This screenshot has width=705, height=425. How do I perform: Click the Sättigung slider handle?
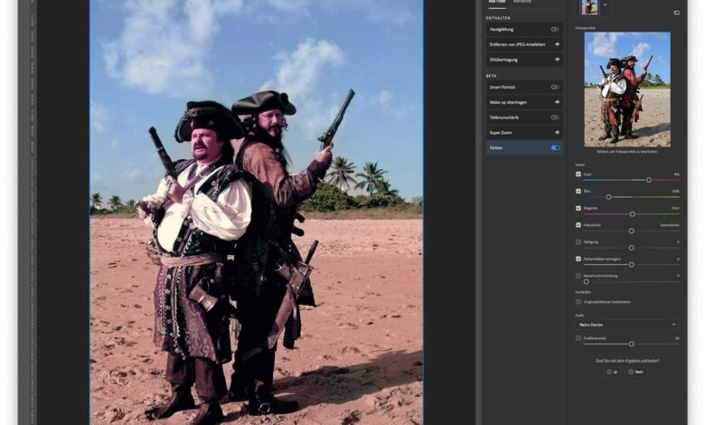point(632,248)
